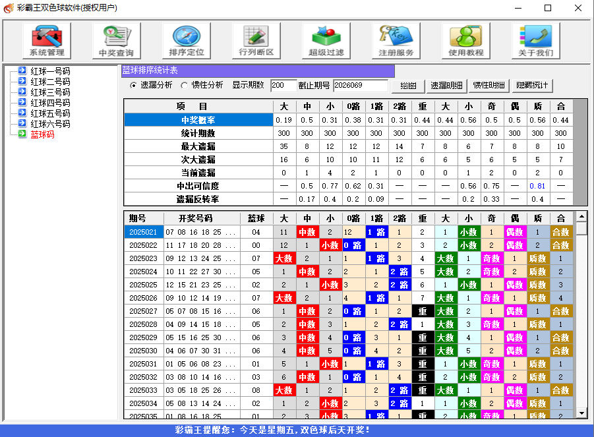Open 系统管理 toolbox icon
Screen dimensions: 594x437
47,40
